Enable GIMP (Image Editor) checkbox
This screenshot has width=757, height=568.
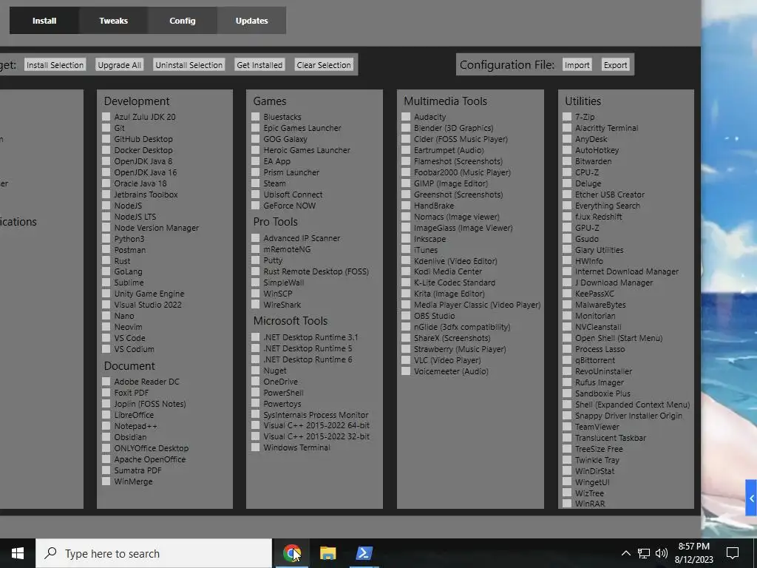(x=406, y=183)
